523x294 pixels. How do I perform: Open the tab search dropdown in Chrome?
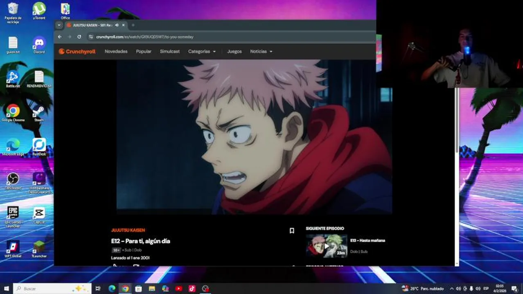(59, 25)
